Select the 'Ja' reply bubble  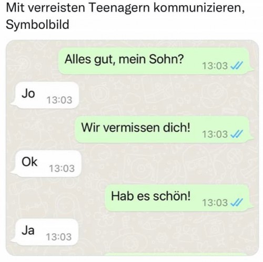pos(45,232)
